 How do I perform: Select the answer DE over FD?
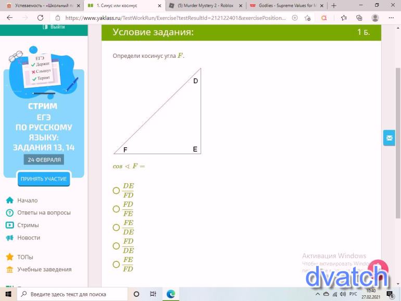pyautogui.click(x=117, y=191)
